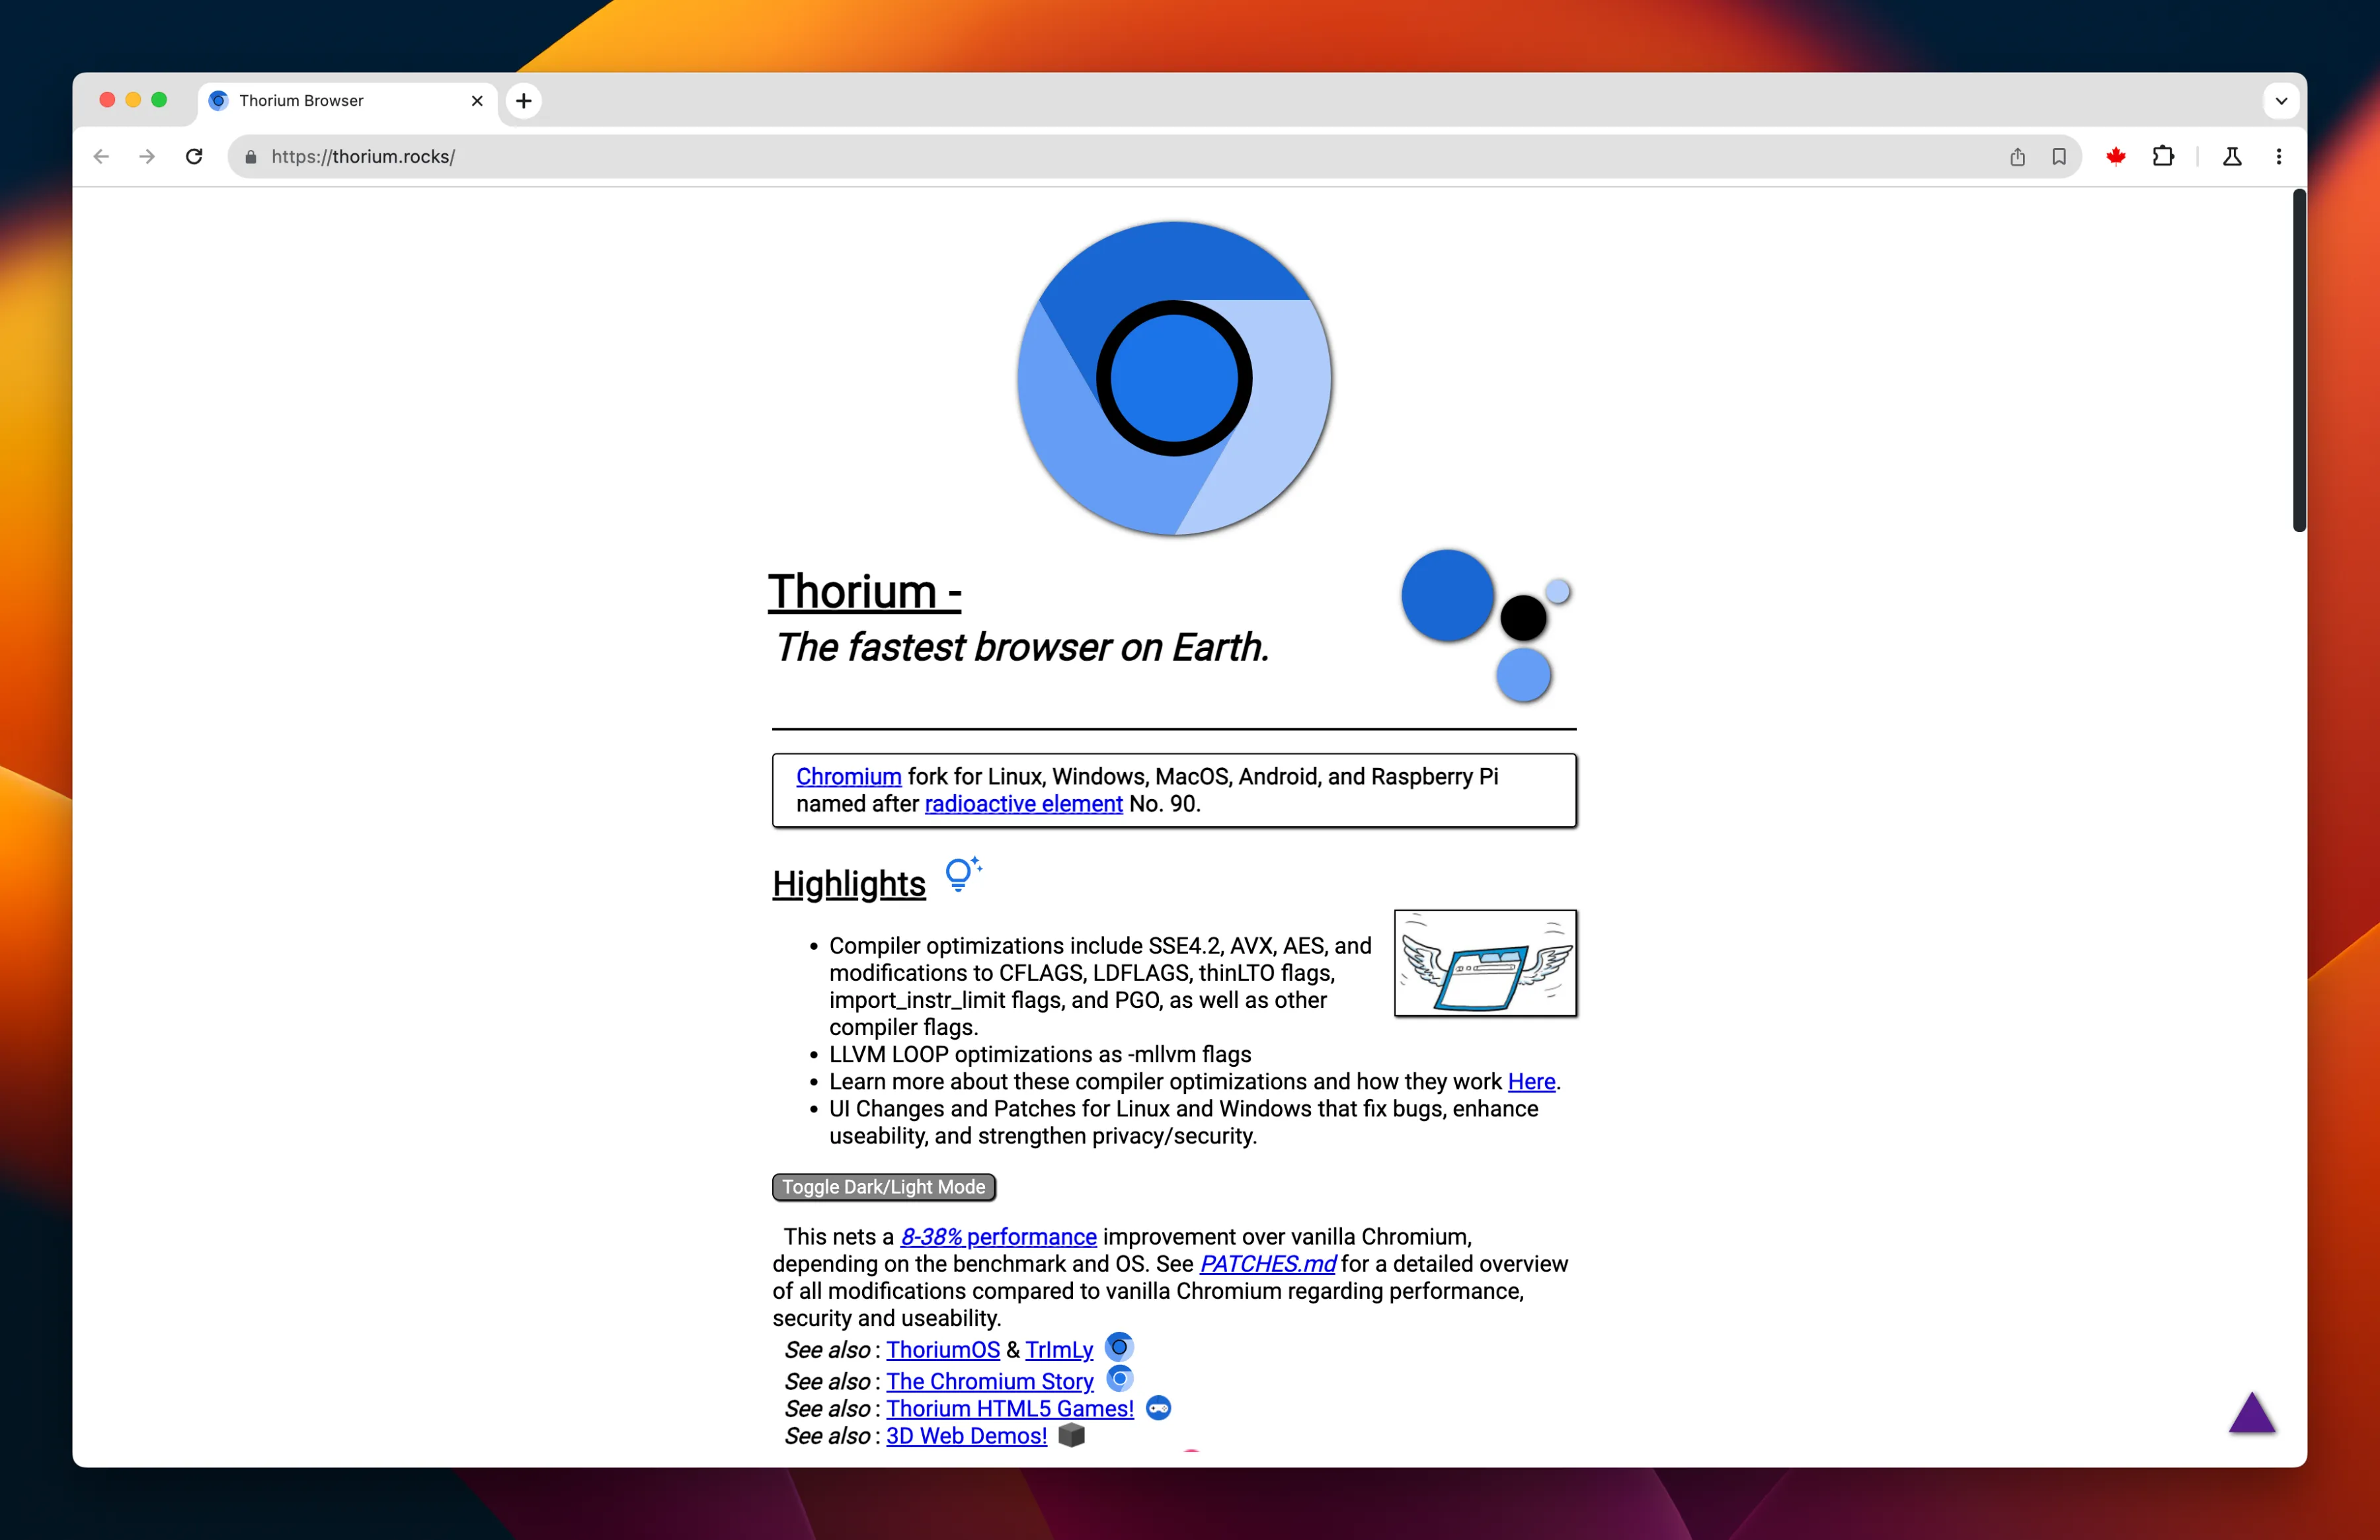Image resolution: width=2380 pixels, height=1540 pixels.
Task: Open a new tab with plus
Action: click(524, 101)
